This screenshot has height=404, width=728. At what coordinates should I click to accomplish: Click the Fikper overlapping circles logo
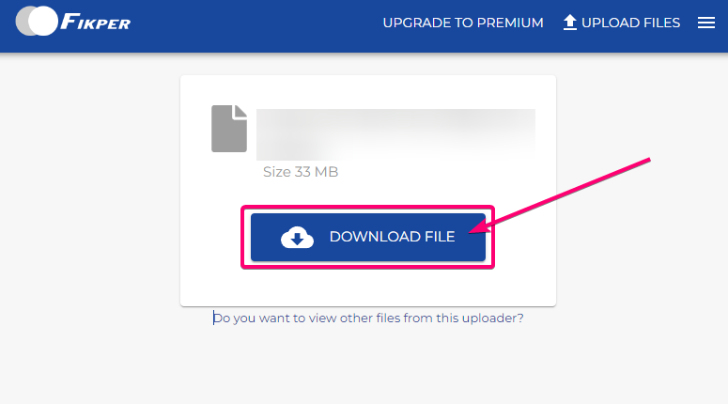37,21
